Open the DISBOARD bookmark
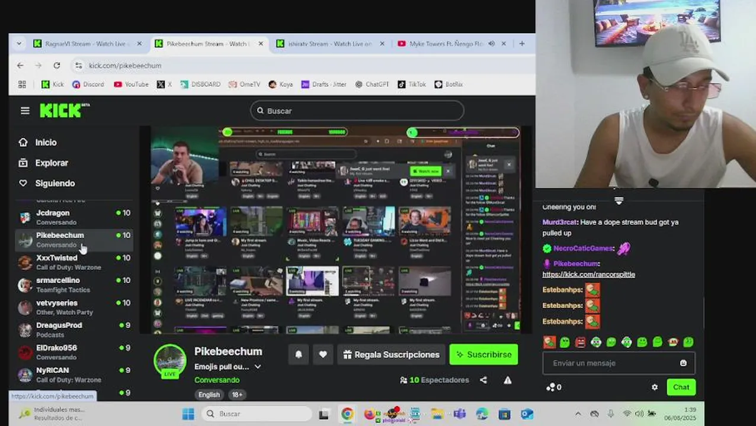The width and height of the screenshot is (756, 426). [200, 85]
